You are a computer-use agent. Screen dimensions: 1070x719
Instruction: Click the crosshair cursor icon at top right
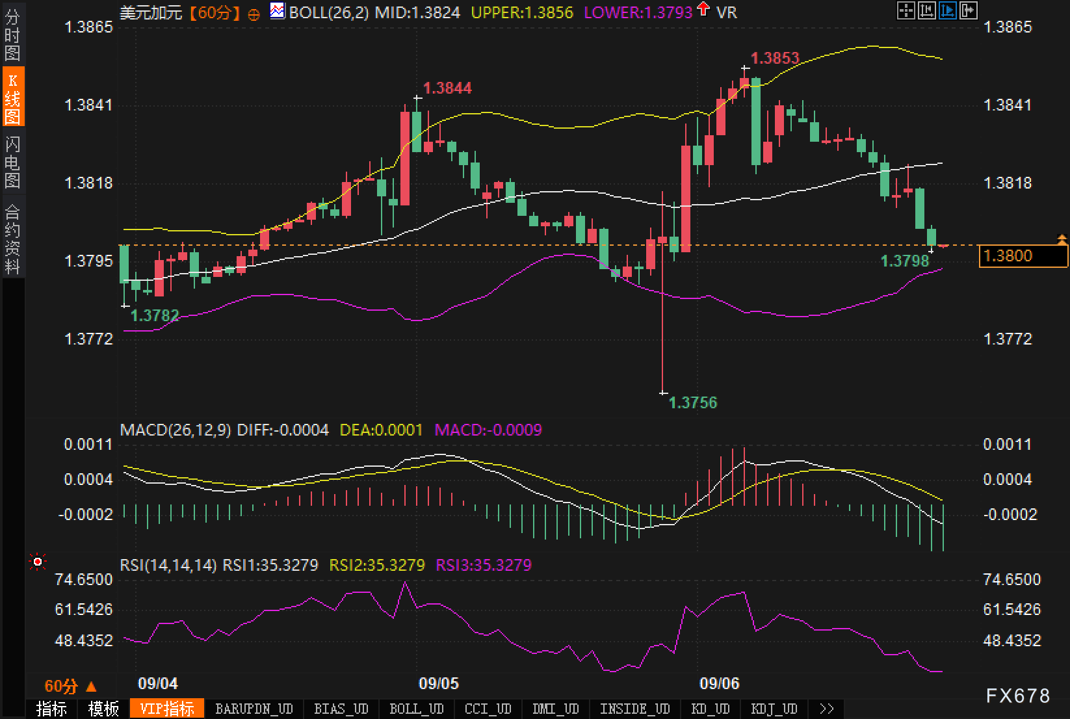pos(906,10)
